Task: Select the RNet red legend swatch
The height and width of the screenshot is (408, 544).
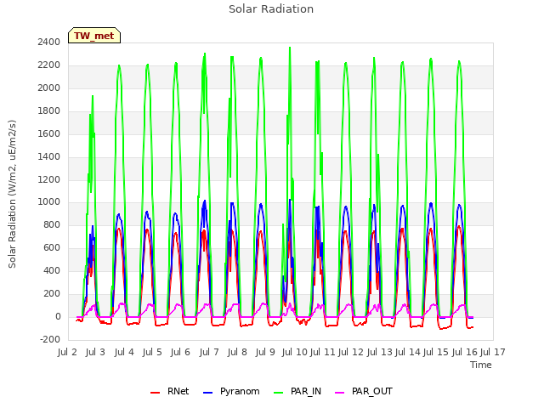Action: tap(155, 393)
